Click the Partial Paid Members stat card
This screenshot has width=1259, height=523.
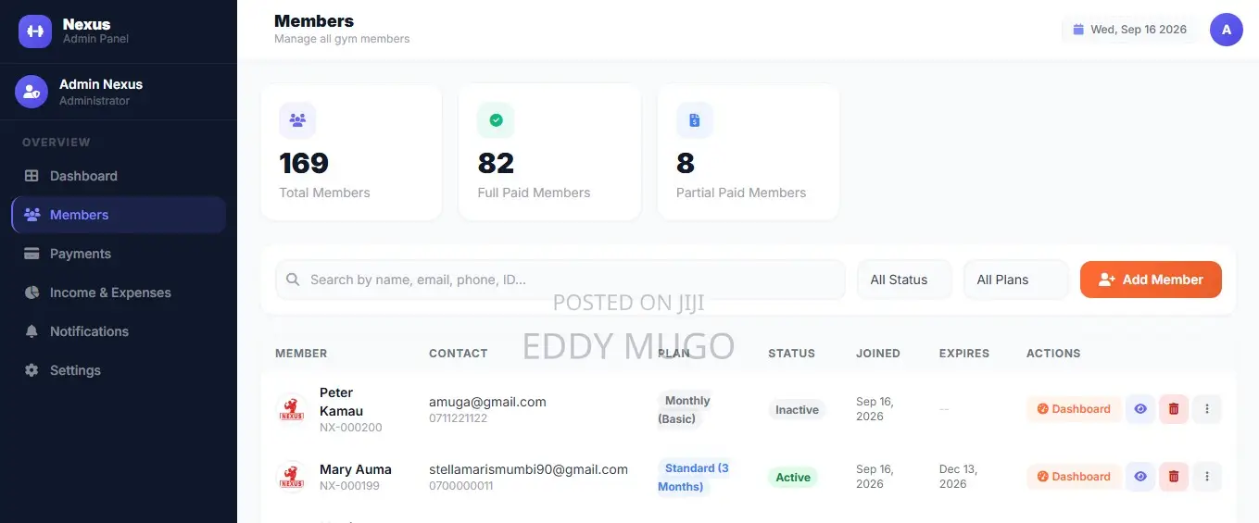coord(749,152)
